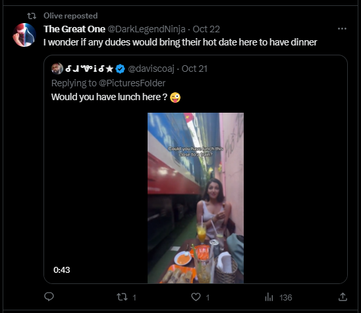This screenshot has width=361, height=313.
Task: Click the blue verified badge
Action: coord(120,69)
